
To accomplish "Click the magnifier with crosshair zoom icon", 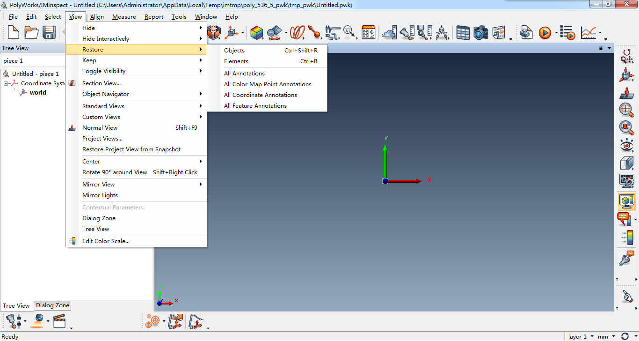I will (626, 110).
